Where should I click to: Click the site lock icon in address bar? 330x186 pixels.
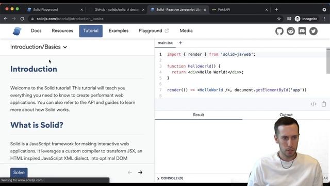tap(32, 19)
